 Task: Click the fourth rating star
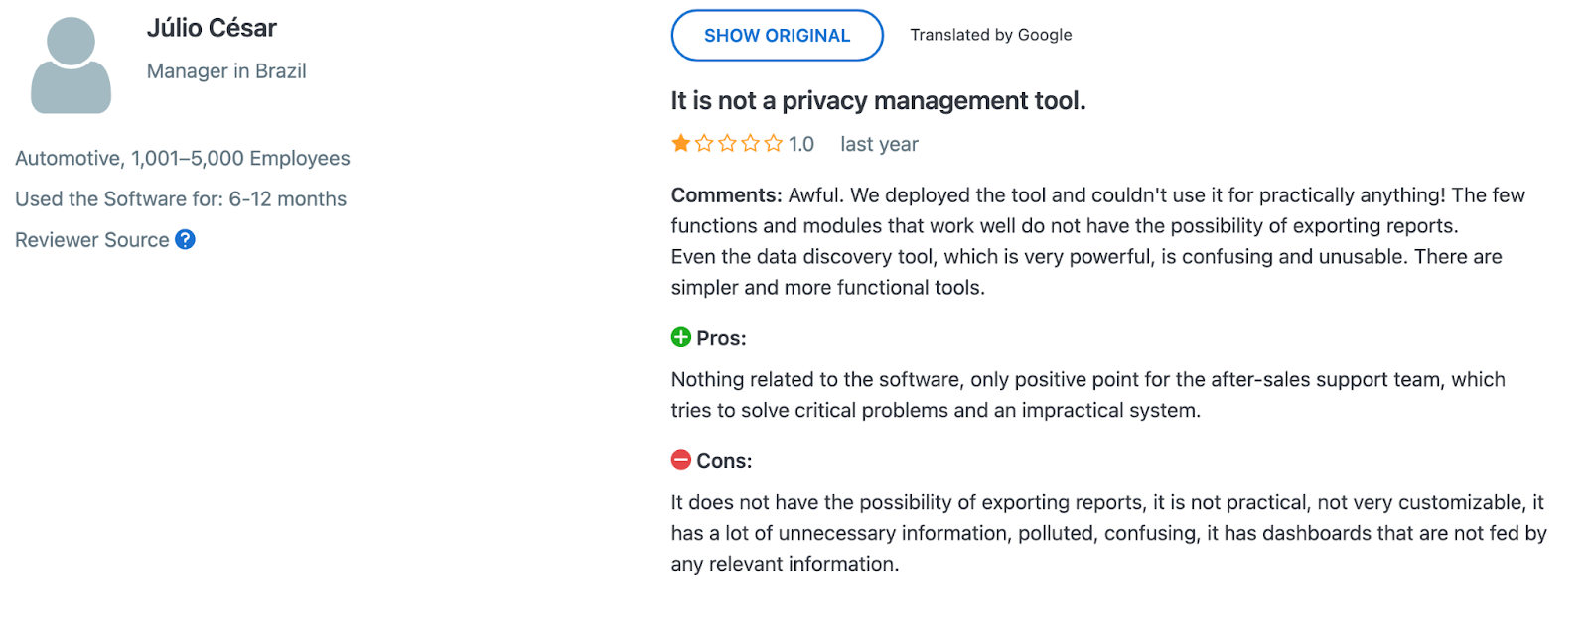click(750, 144)
